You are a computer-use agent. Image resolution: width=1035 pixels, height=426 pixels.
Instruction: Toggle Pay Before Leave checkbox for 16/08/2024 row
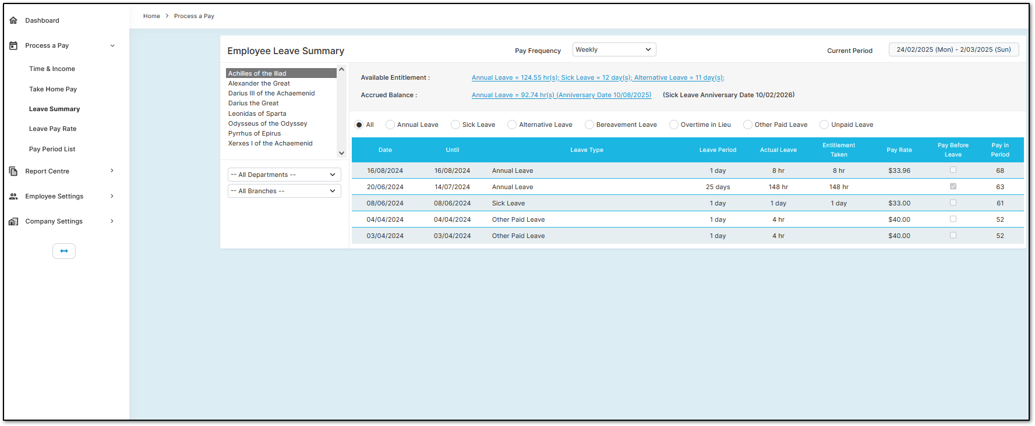pos(953,170)
